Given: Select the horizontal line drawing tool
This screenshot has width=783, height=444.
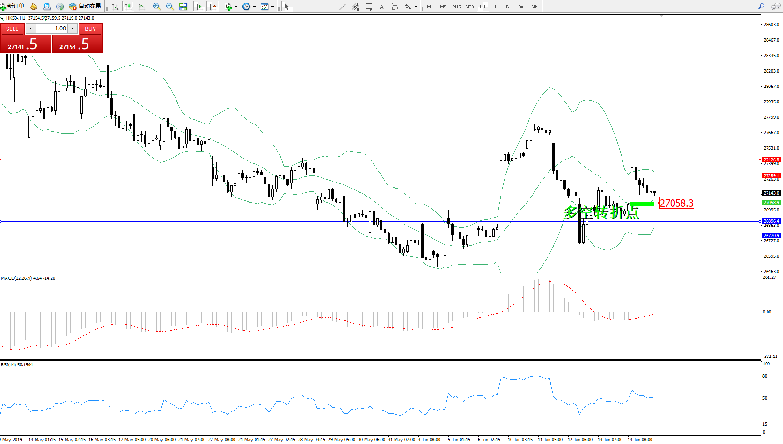Looking at the screenshot, I should coord(329,7).
